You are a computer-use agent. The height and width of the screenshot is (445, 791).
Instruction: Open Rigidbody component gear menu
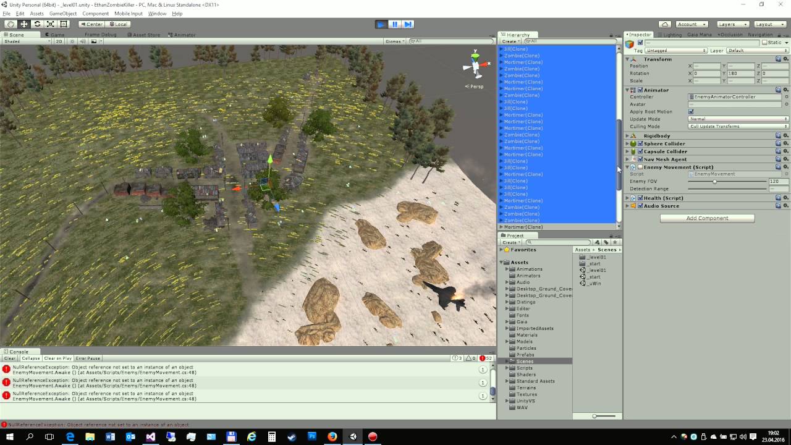point(785,136)
